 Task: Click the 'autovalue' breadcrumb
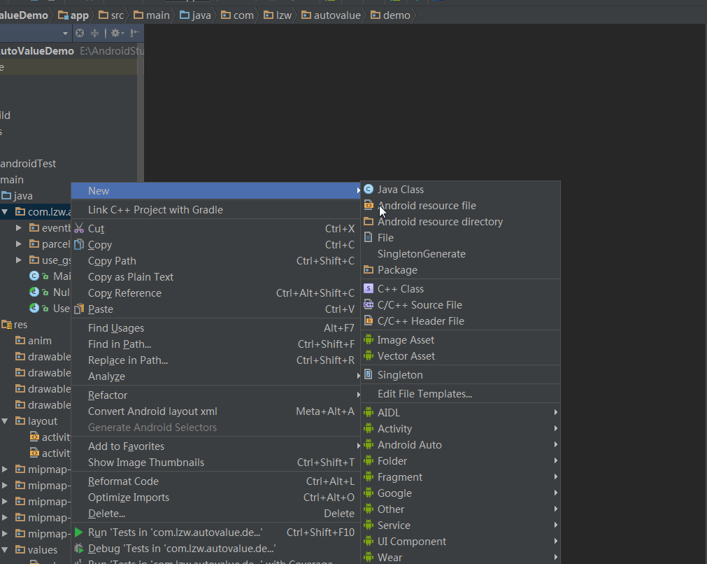pos(331,15)
